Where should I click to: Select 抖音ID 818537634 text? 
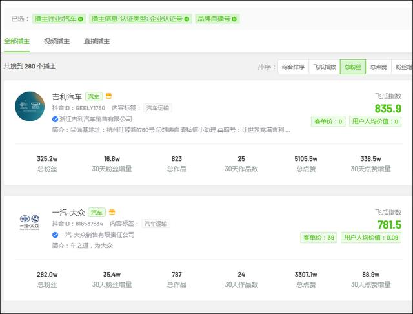coord(77,224)
